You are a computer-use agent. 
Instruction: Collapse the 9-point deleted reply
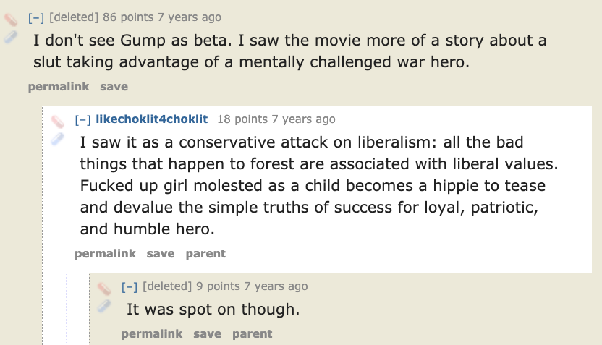click(x=130, y=286)
